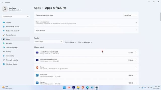
Task: Click the Privacy & security shield icon
Action: click(4, 60)
